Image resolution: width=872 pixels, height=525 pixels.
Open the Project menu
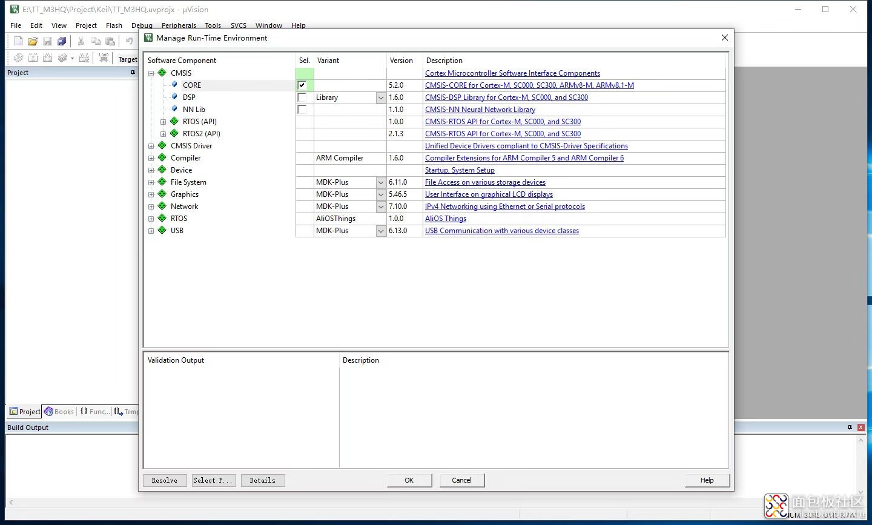(86, 25)
